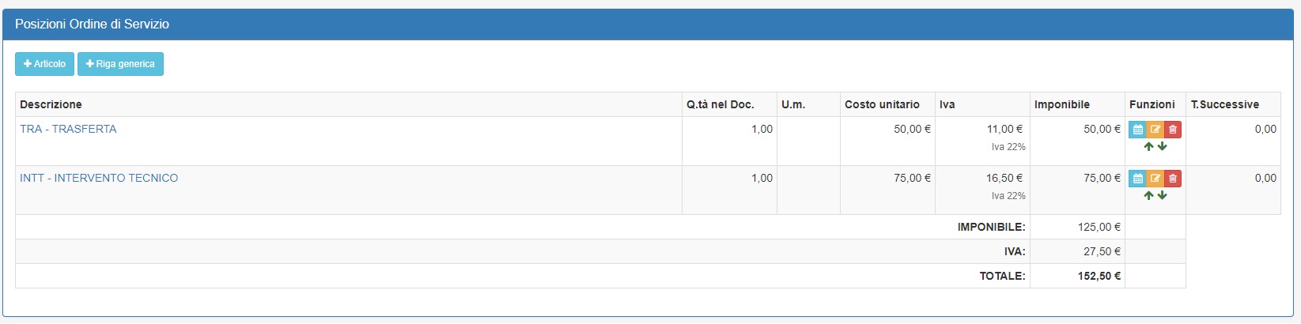This screenshot has height=324, width=1301.
Task: Select the 152,50 € total value
Action: pos(1099,276)
